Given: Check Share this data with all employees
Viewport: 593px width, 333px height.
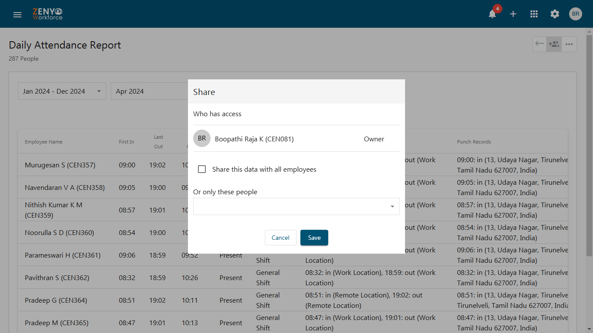Looking at the screenshot, I should pyautogui.click(x=202, y=169).
